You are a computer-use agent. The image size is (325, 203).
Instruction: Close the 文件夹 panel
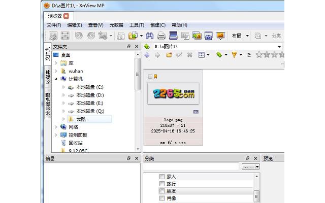137,46
